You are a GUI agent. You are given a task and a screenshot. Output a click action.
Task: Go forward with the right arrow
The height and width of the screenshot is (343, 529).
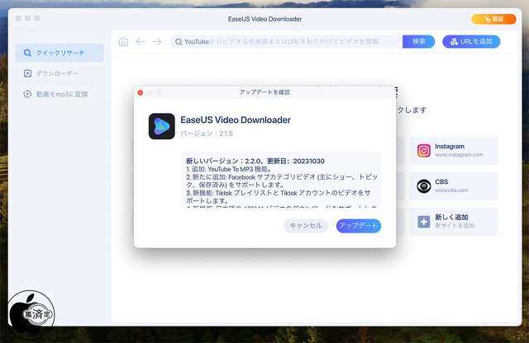157,42
